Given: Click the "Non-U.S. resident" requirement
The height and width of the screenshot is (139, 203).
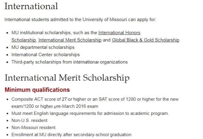Looking at the screenshot, I should pyautogui.click(x=29, y=120).
